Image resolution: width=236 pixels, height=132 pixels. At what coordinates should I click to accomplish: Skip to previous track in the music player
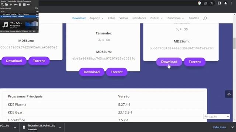click(x=16, y=5)
